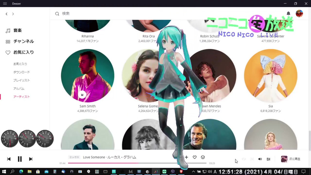Click the vertical scrollbar of artist list
This screenshot has height=175, width=311.
(x=310, y=140)
